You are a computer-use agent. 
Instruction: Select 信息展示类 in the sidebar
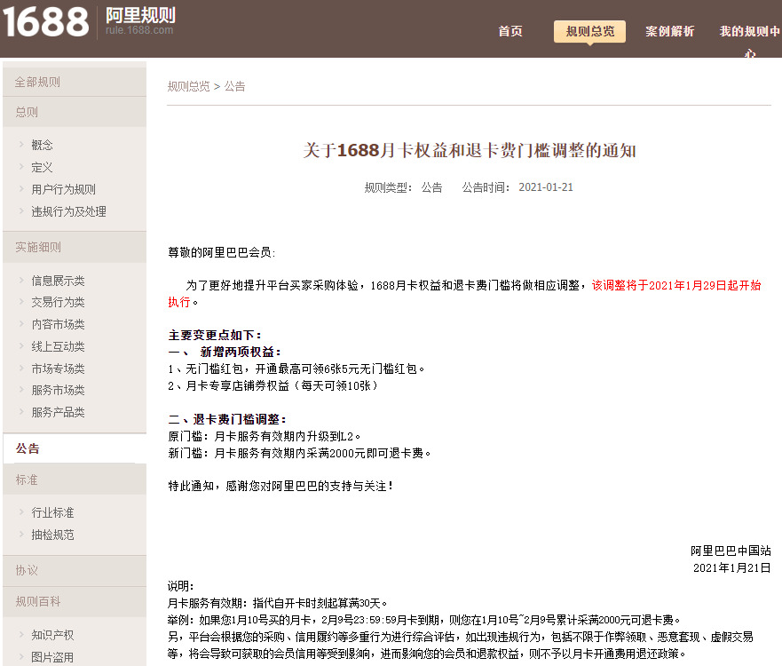(x=58, y=281)
